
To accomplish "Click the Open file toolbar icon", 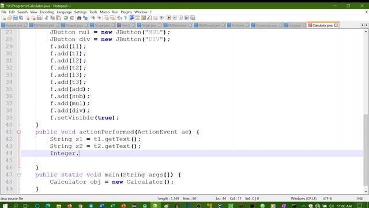I will click(9, 18).
